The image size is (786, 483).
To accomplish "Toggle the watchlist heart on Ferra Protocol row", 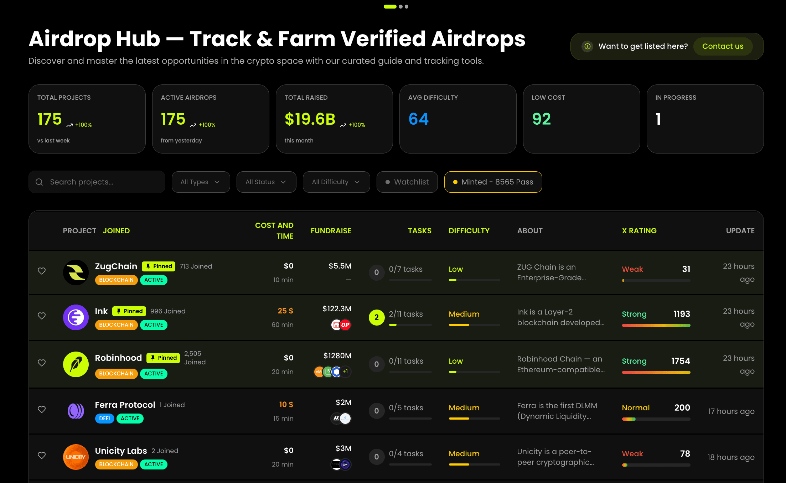I will point(42,410).
